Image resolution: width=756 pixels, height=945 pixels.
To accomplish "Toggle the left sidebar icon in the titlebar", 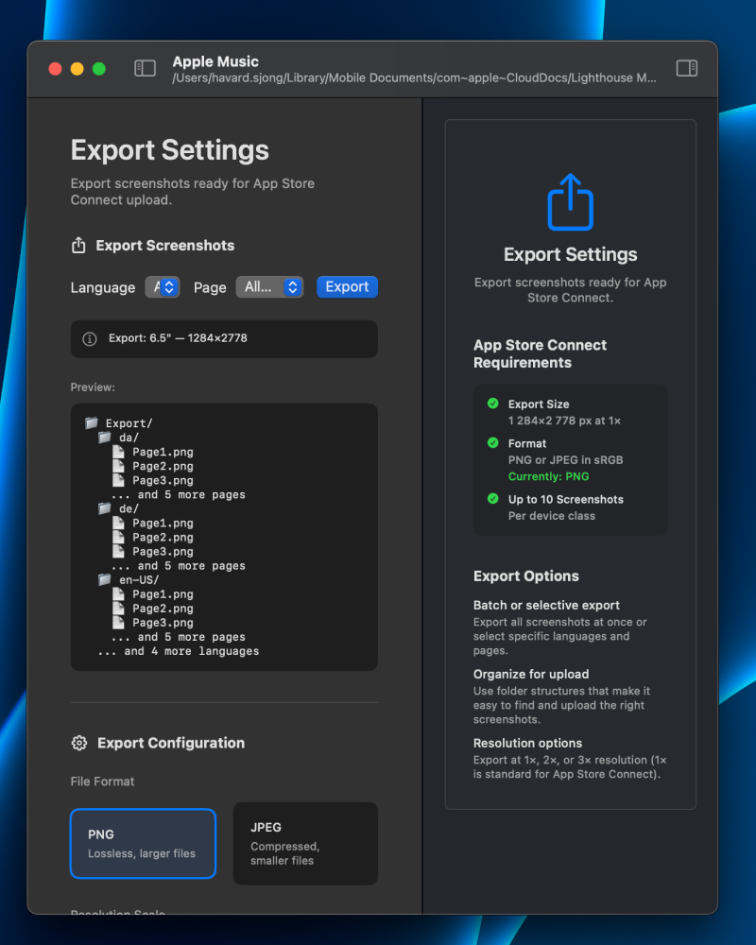I will pos(145,68).
